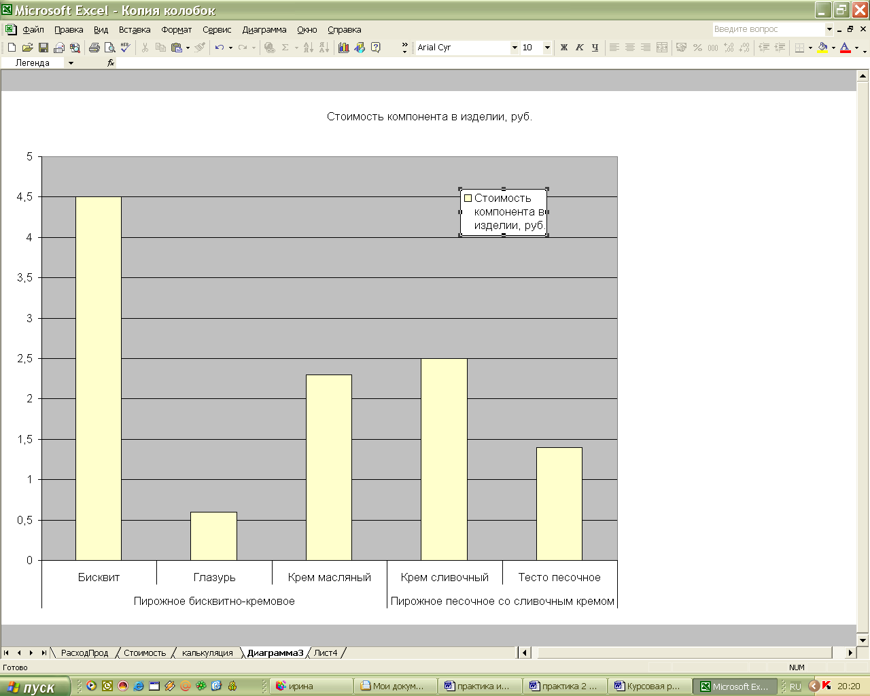
Task: Open the Легенда name box dropdown
Action: (x=71, y=63)
